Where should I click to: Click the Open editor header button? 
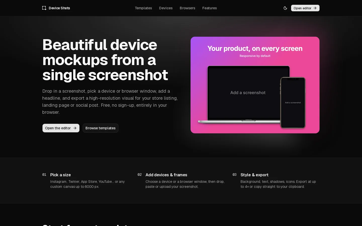(305, 8)
